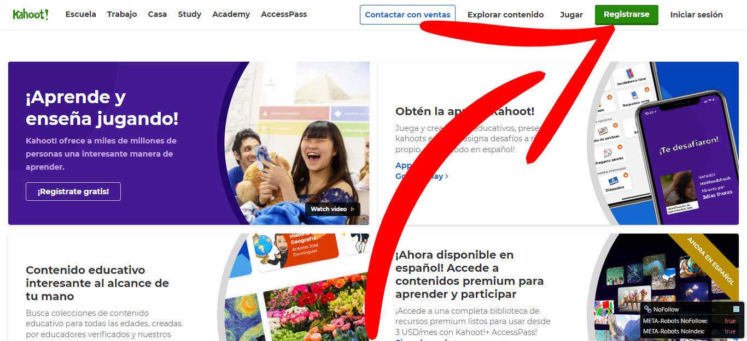Click the NoFollow chain-link icon
Screen dimensions: 747x341
(x=647, y=309)
